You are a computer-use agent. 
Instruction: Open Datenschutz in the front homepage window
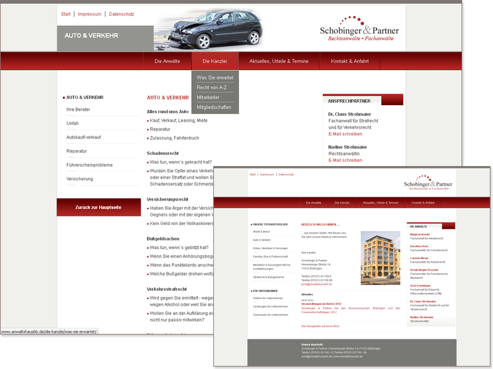[286, 175]
